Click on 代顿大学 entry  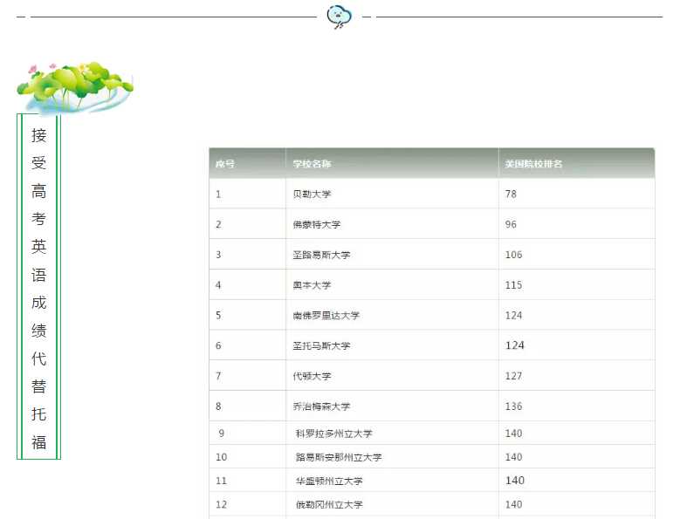[312, 376]
